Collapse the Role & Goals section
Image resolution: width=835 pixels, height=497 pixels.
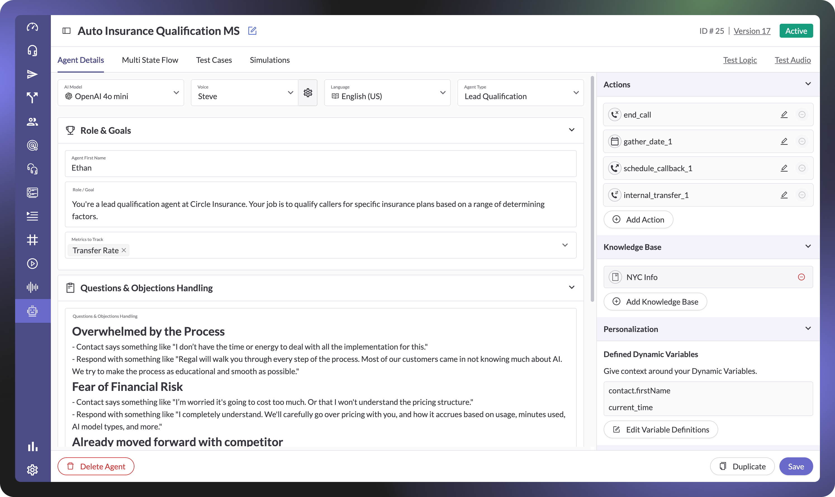click(x=571, y=130)
